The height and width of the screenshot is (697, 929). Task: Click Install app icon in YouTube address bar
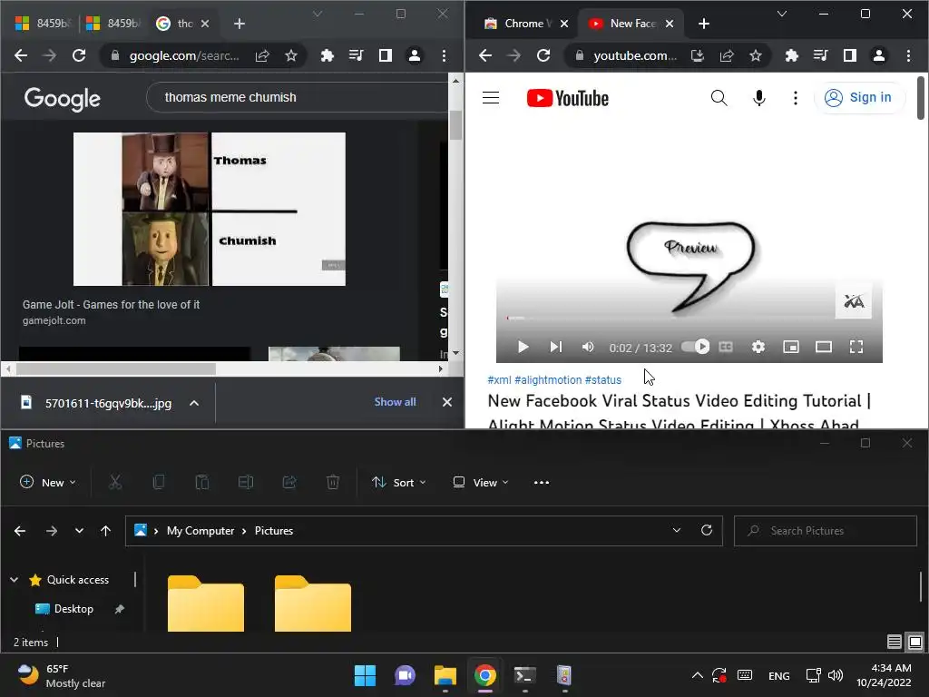pos(698,55)
